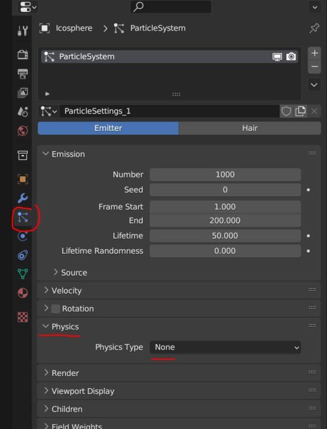The height and width of the screenshot is (429, 327).
Task: Open the Texture properties tab
Action: (x=23, y=317)
